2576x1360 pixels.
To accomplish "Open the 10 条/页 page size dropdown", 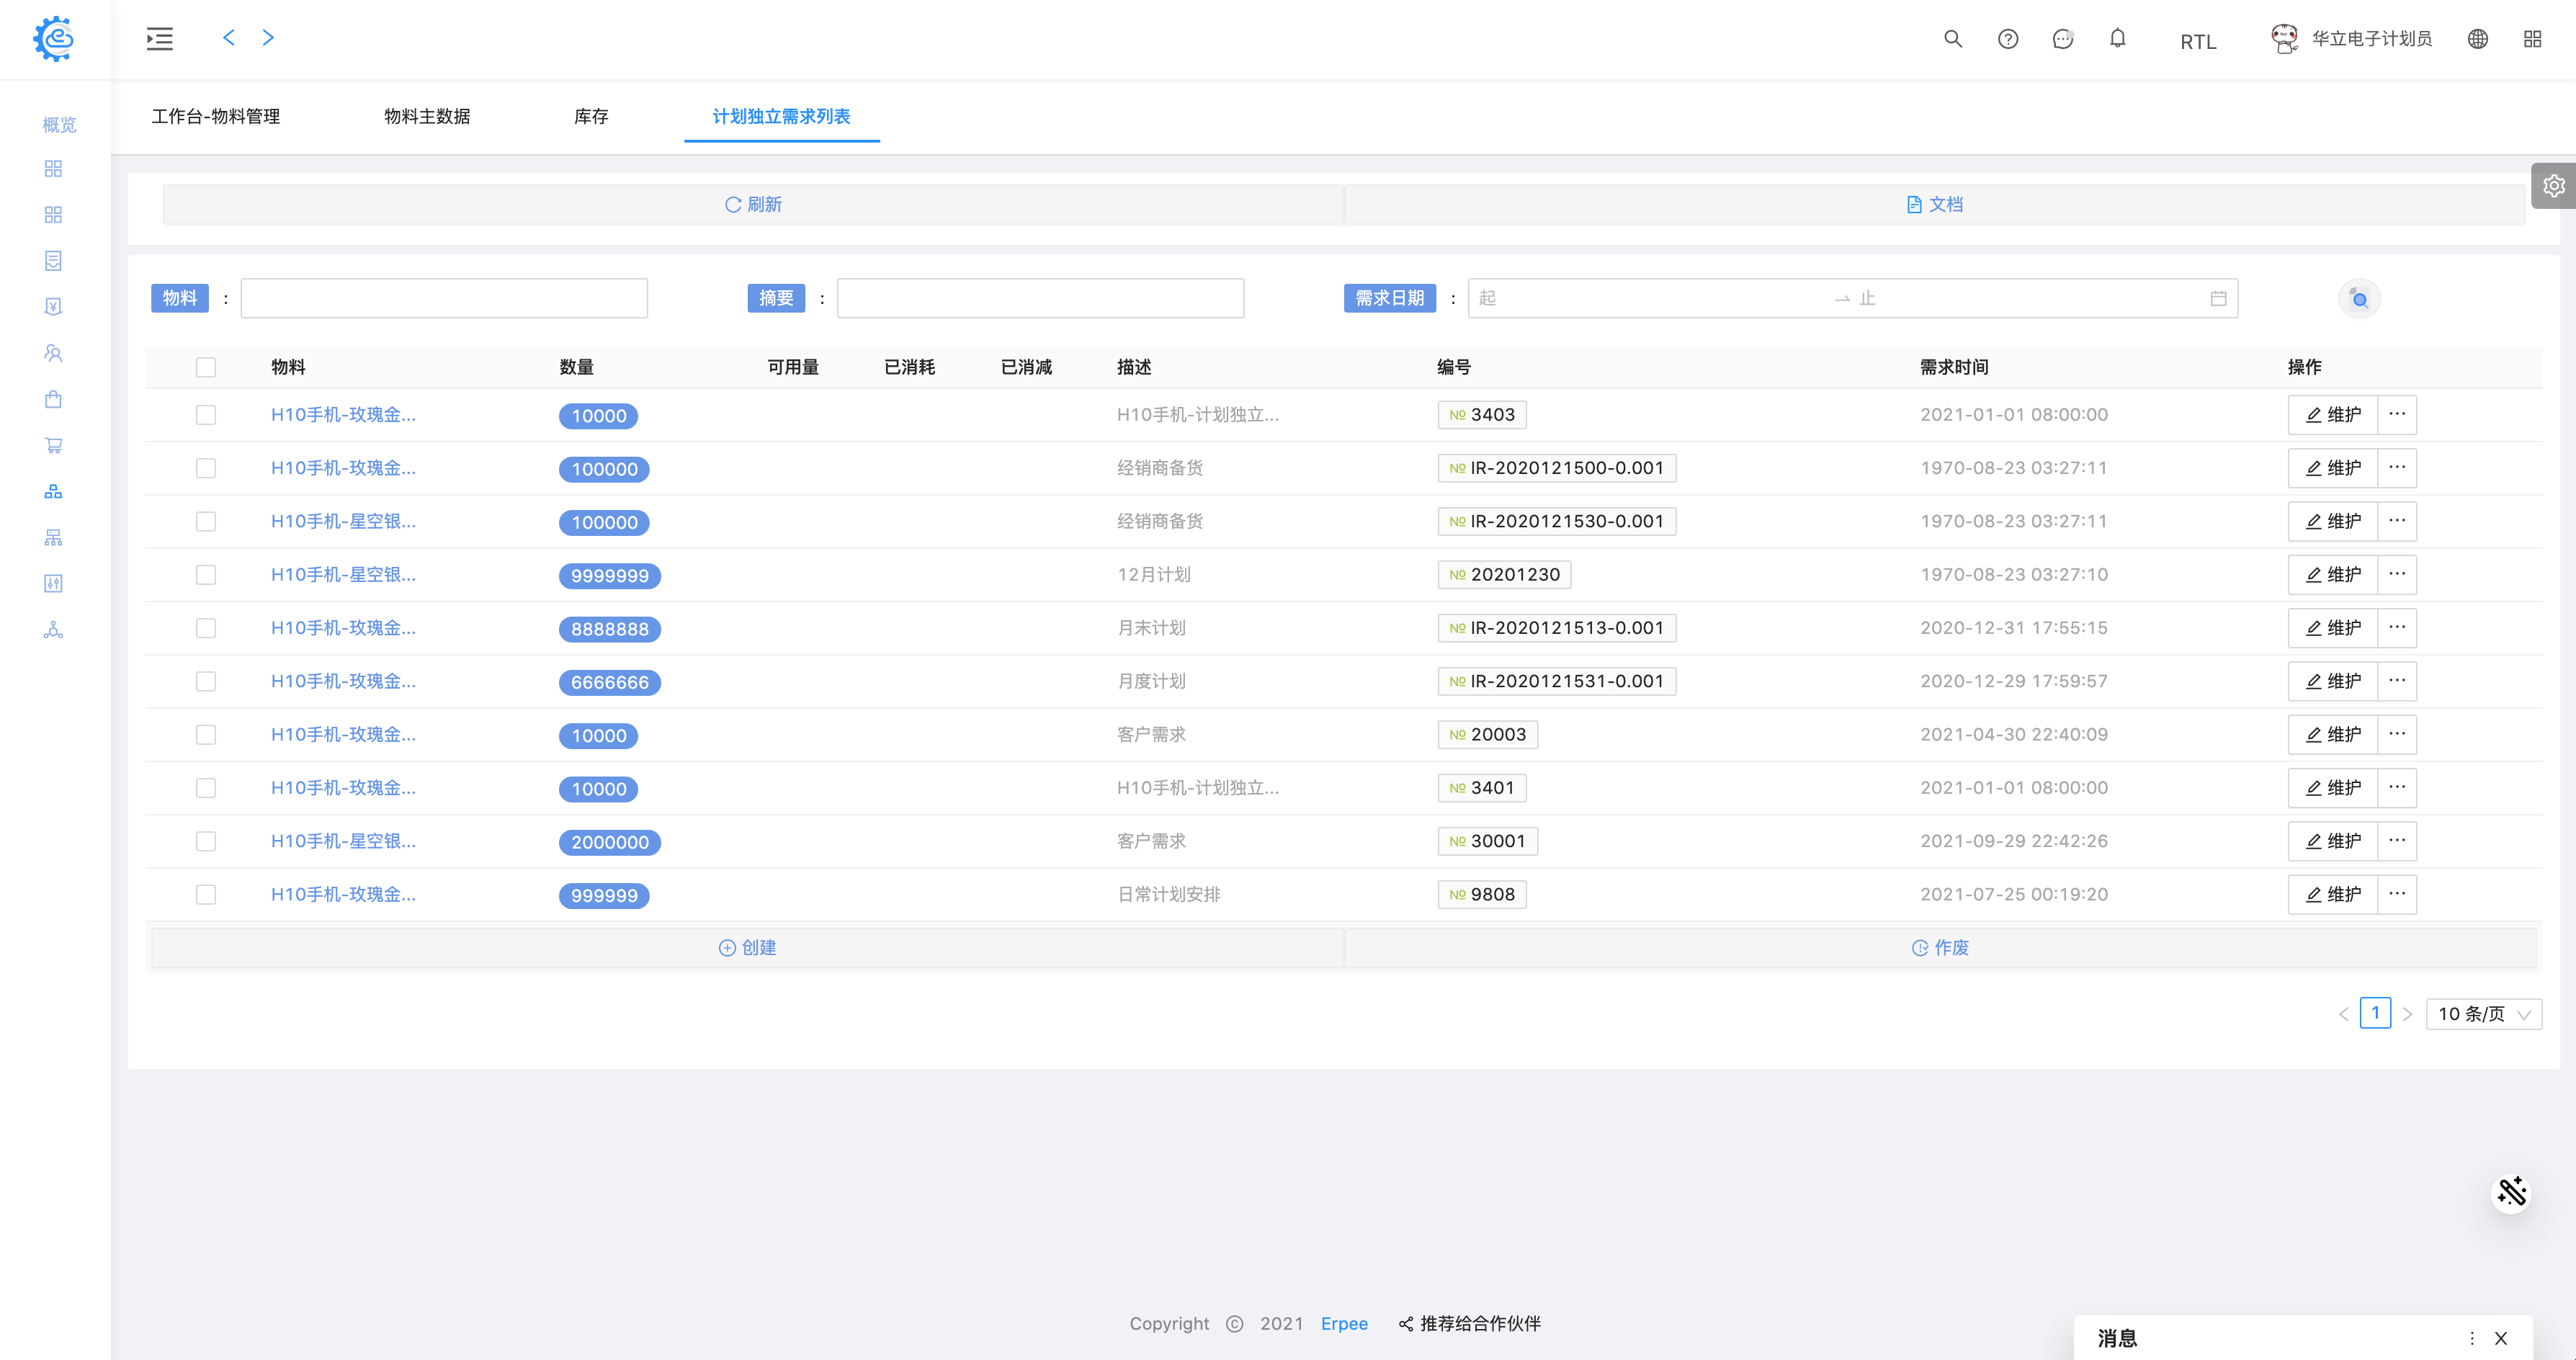I will click(x=2483, y=1014).
